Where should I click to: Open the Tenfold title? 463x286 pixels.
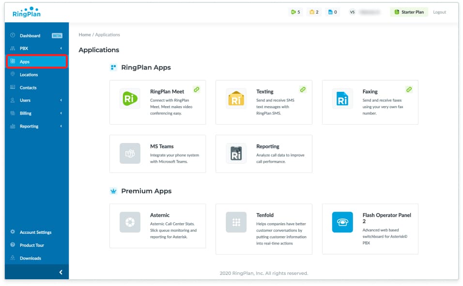(x=265, y=215)
